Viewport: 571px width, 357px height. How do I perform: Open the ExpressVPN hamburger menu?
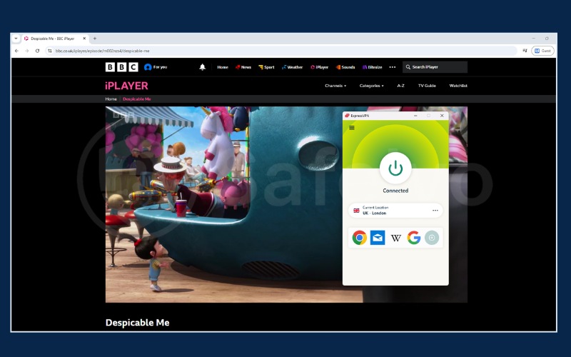pyautogui.click(x=352, y=128)
